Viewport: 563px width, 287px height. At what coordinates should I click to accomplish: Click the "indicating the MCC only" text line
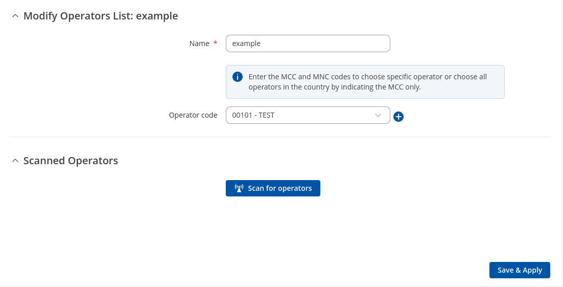point(335,87)
